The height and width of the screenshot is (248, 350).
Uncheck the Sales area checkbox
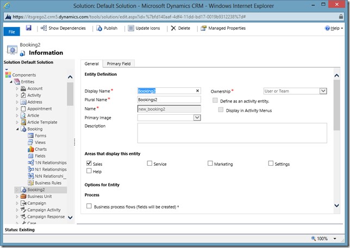click(89, 163)
